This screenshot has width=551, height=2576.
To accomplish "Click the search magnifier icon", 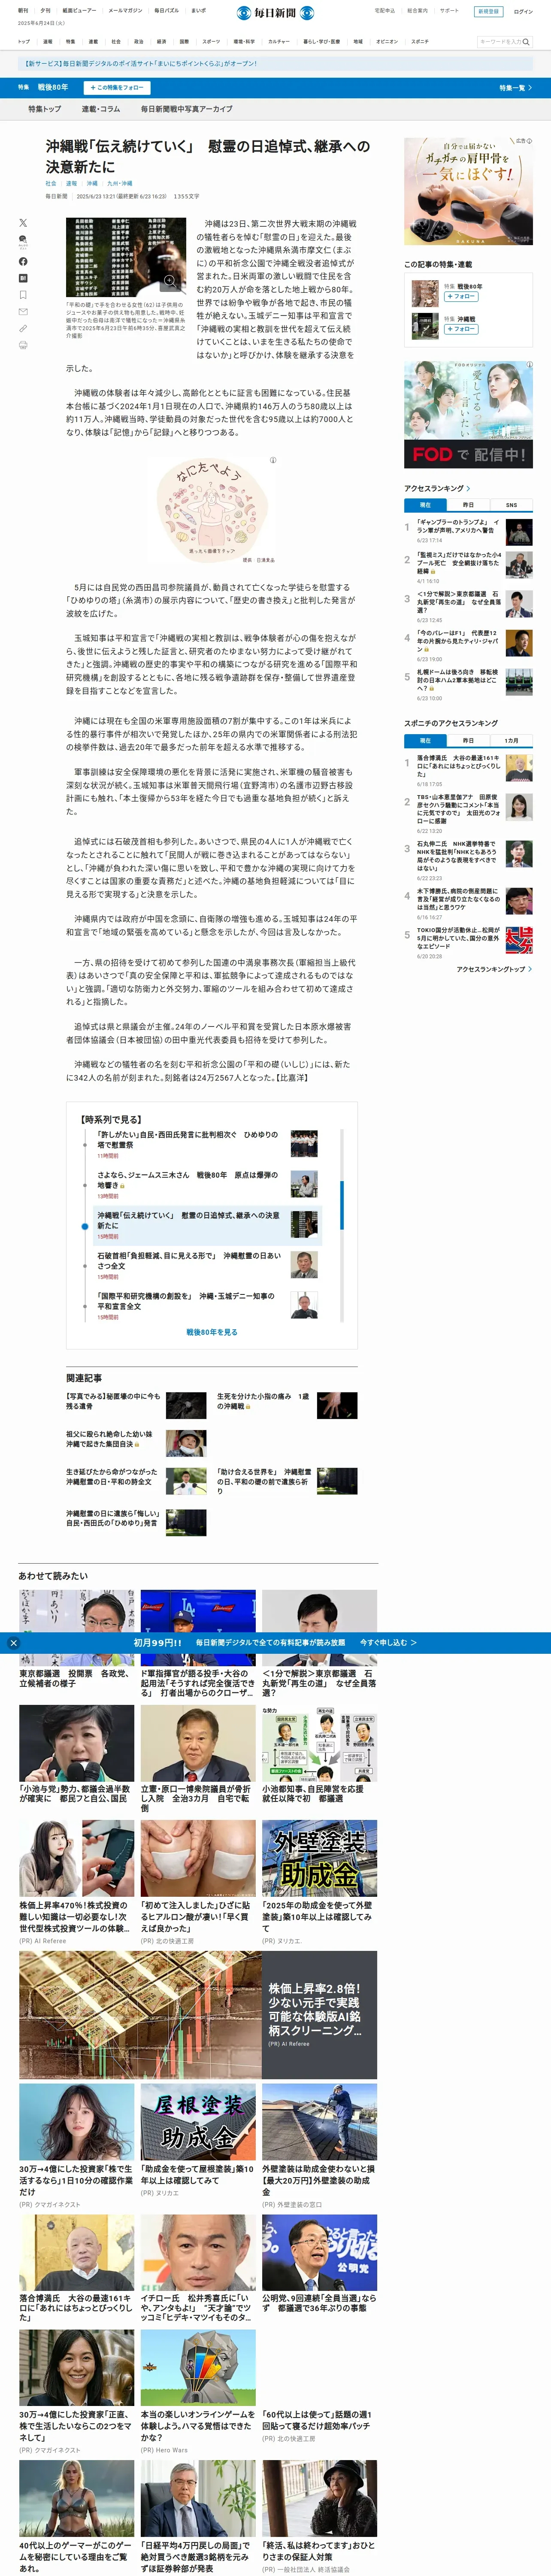I will tap(526, 42).
